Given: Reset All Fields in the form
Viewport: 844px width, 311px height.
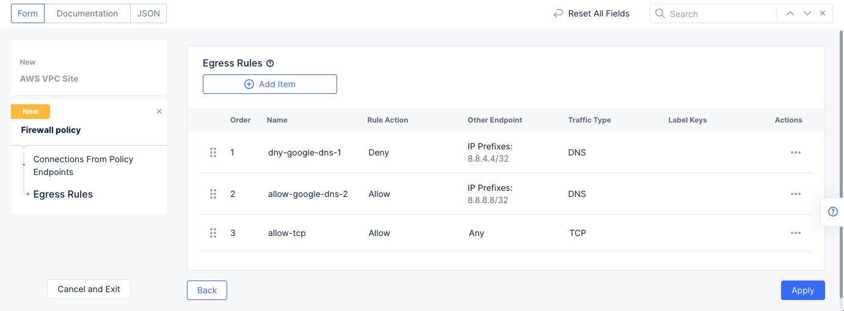Looking at the screenshot, I should (591, 13).
